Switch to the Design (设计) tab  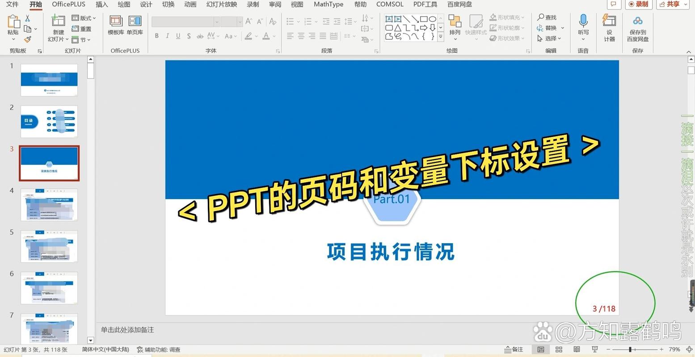pyautogui.click(x=146, y=4)
